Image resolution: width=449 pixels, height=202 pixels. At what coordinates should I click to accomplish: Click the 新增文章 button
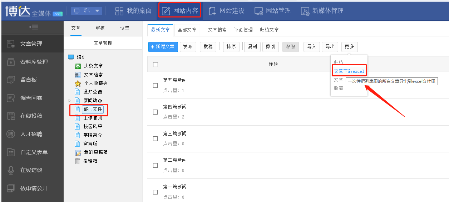pos(163,47)
